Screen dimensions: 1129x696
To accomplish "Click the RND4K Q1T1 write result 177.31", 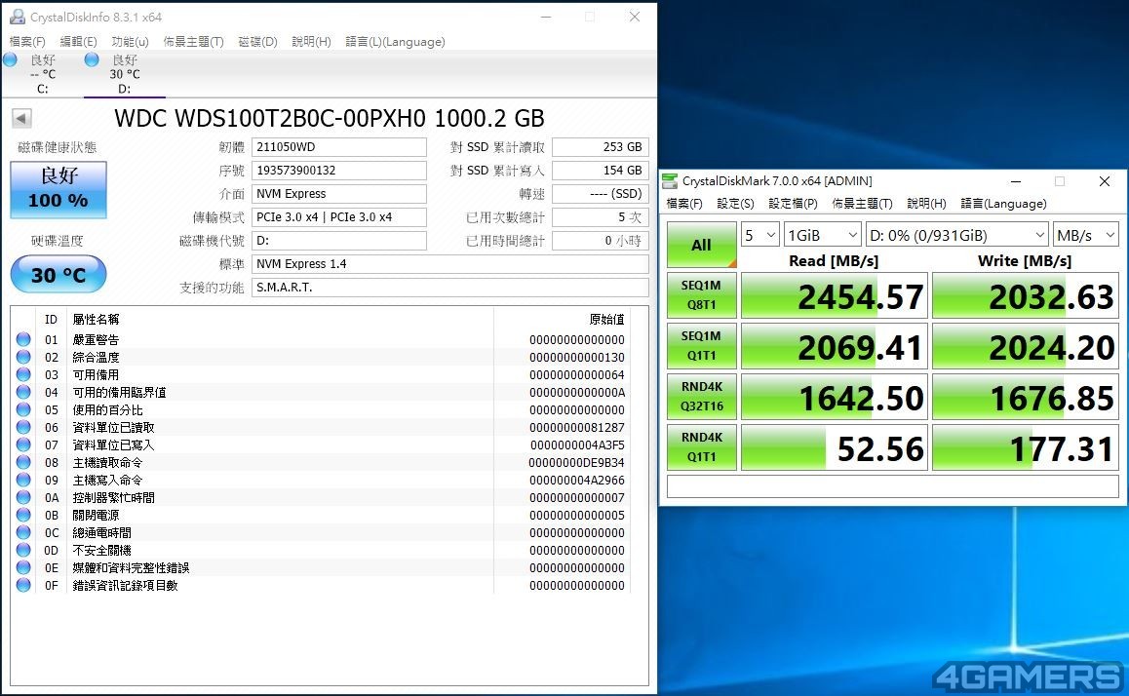I will click(1026, 447).
